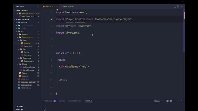The image size is (198, 111).
Task: Click folder icon of .vscode
Action: [19, 22]
